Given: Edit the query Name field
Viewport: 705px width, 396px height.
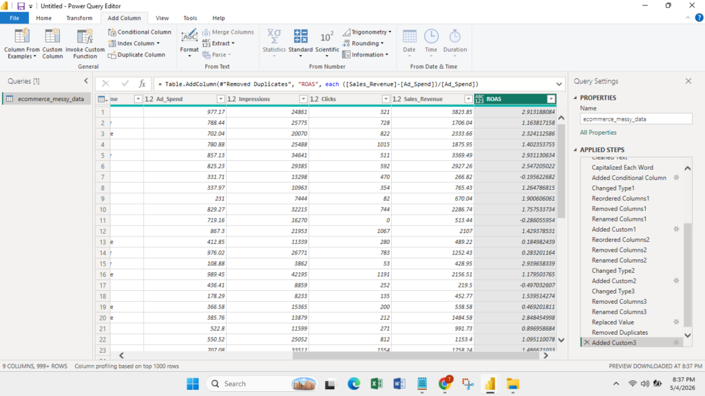Looking at the screenshot, I should point(635,119).
